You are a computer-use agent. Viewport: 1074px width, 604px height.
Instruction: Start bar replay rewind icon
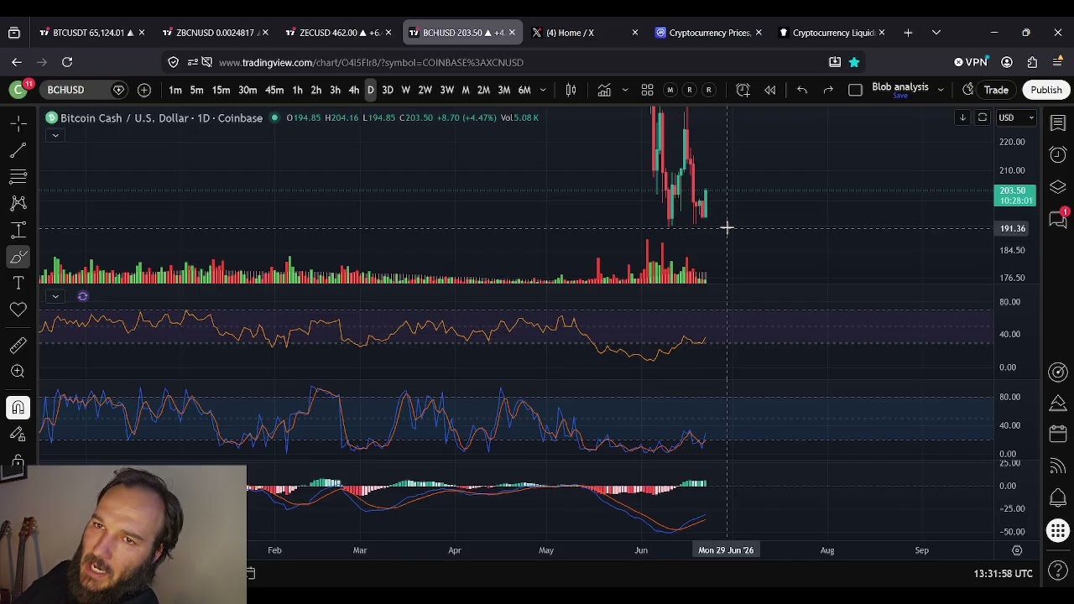coord(769,90)
